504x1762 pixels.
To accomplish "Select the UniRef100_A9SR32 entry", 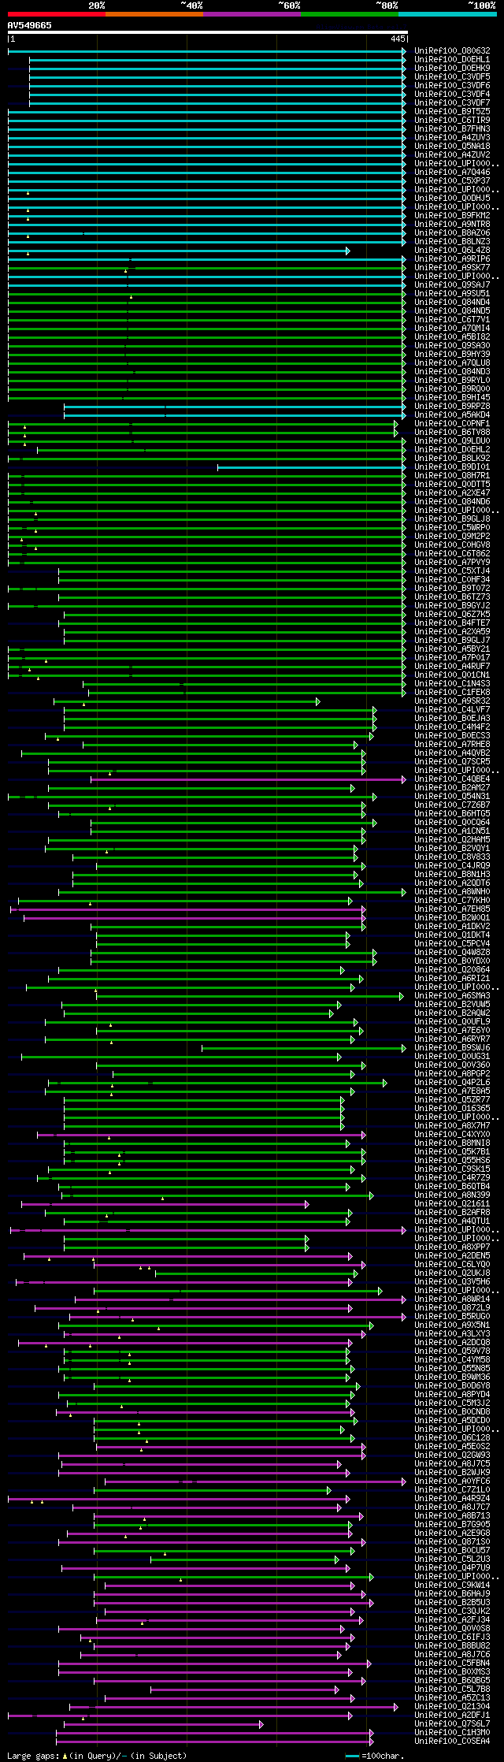I will coord(452,701).
